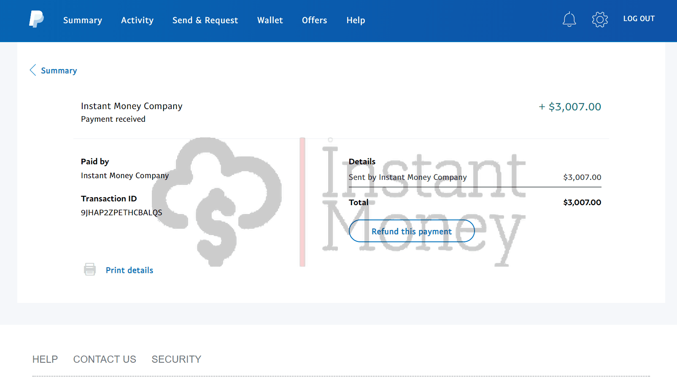Open the notifications bell icon

click(569, 19)
